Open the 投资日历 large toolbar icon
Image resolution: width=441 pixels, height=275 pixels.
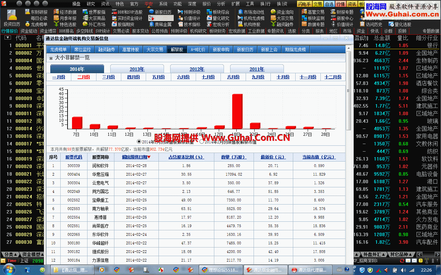click(x=12, y=19)
